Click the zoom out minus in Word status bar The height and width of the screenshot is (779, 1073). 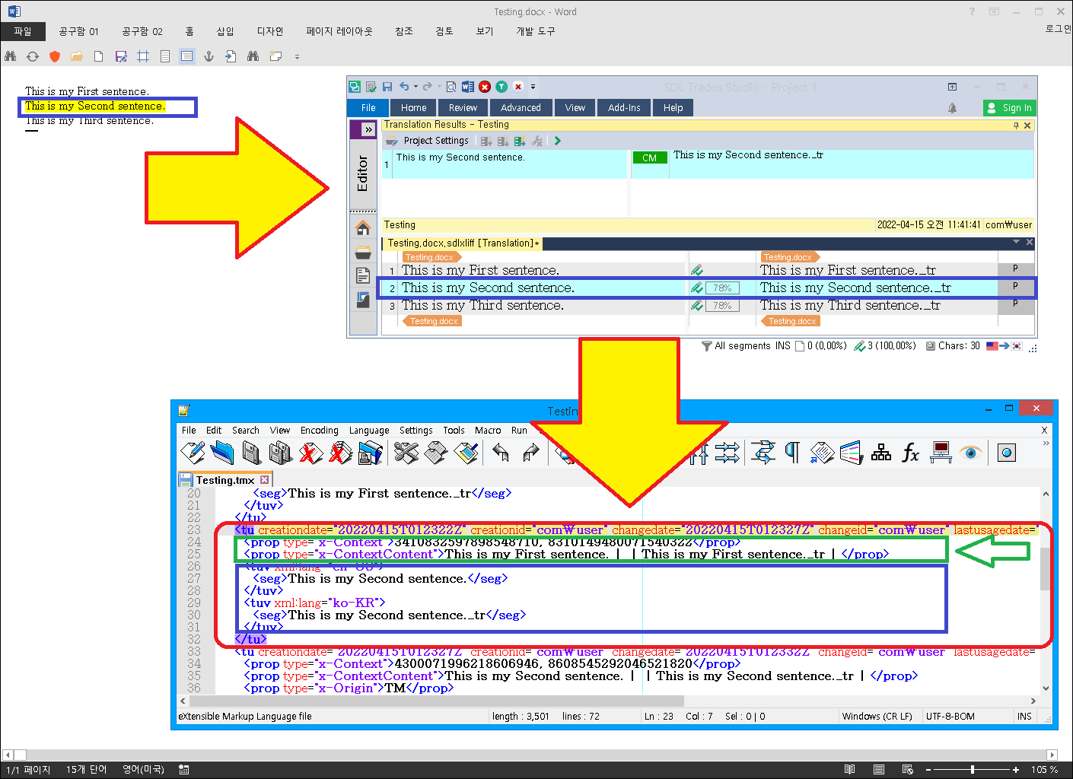[x=928, y=770]
